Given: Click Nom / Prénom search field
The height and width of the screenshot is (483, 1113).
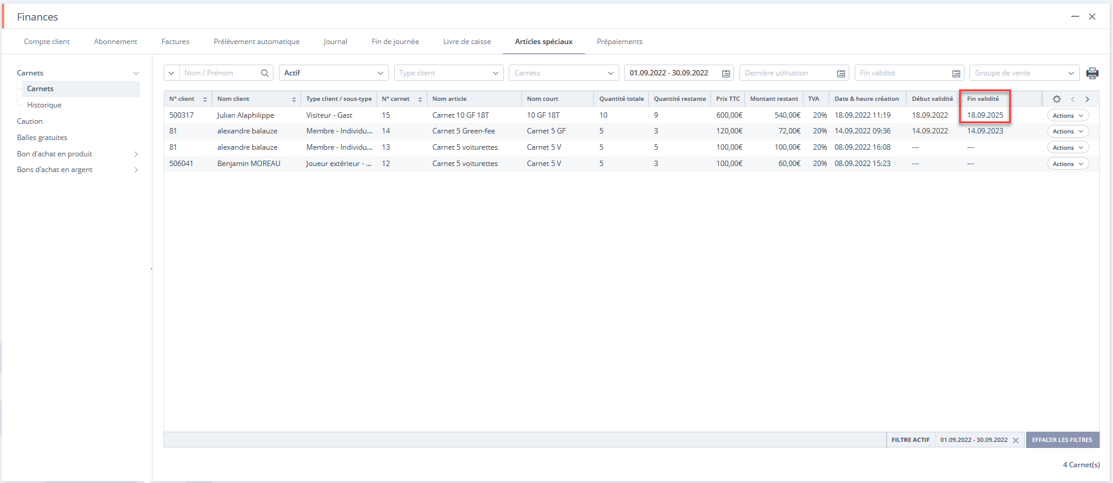Looking at the screenshot, I should pos(220,73).
